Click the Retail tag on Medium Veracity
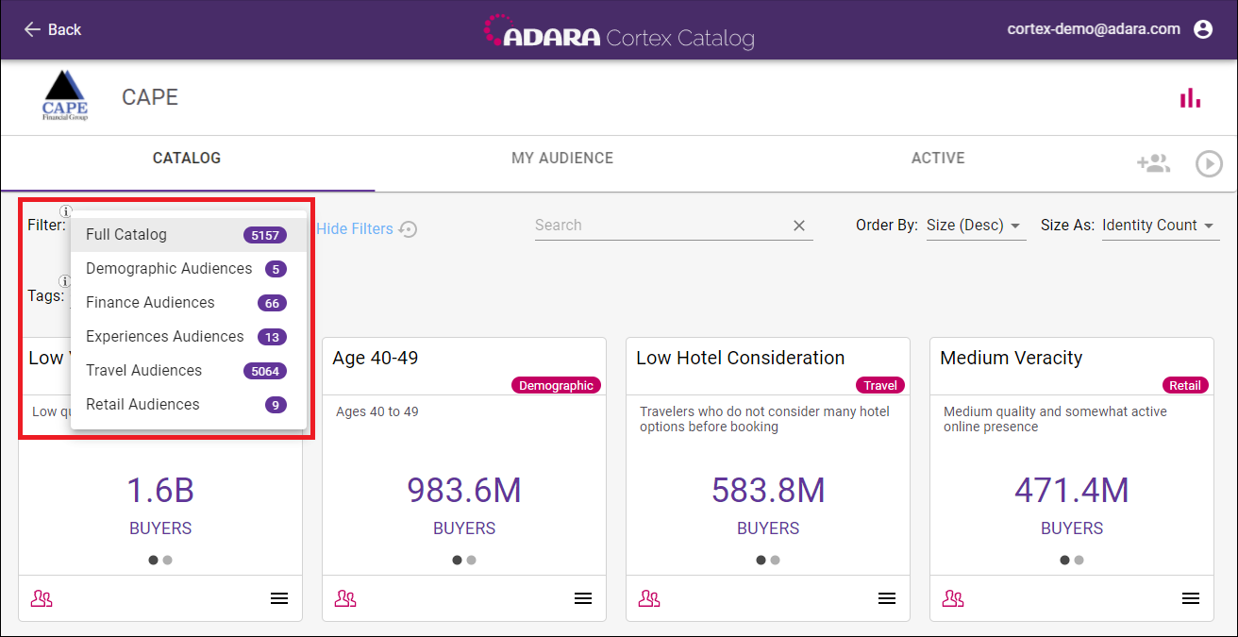 [x=1185, y=385]
